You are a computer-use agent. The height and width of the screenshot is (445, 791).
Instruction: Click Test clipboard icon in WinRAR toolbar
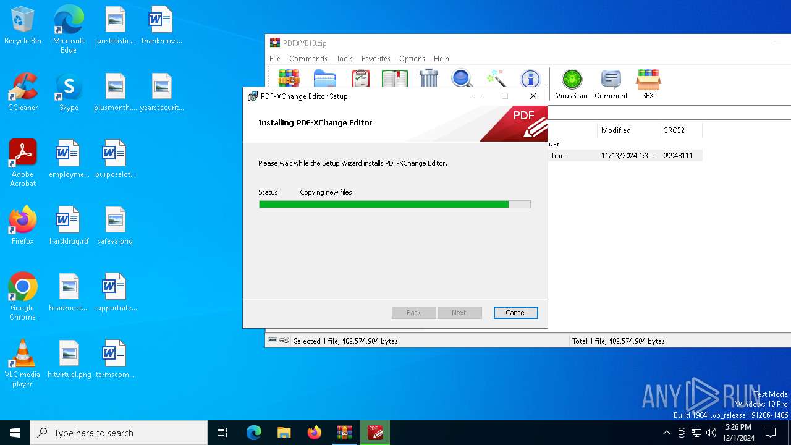click(x=360, y=78)
